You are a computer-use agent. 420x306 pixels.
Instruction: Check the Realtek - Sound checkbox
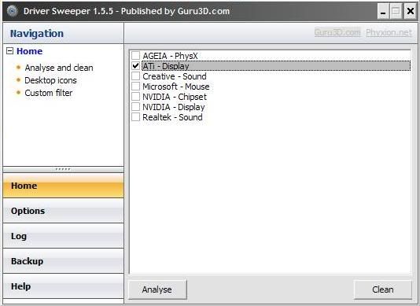pyautogui.click(x=135, y=117)
